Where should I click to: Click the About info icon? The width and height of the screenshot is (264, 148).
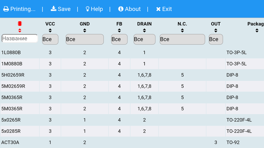click(x=121, y=9)
